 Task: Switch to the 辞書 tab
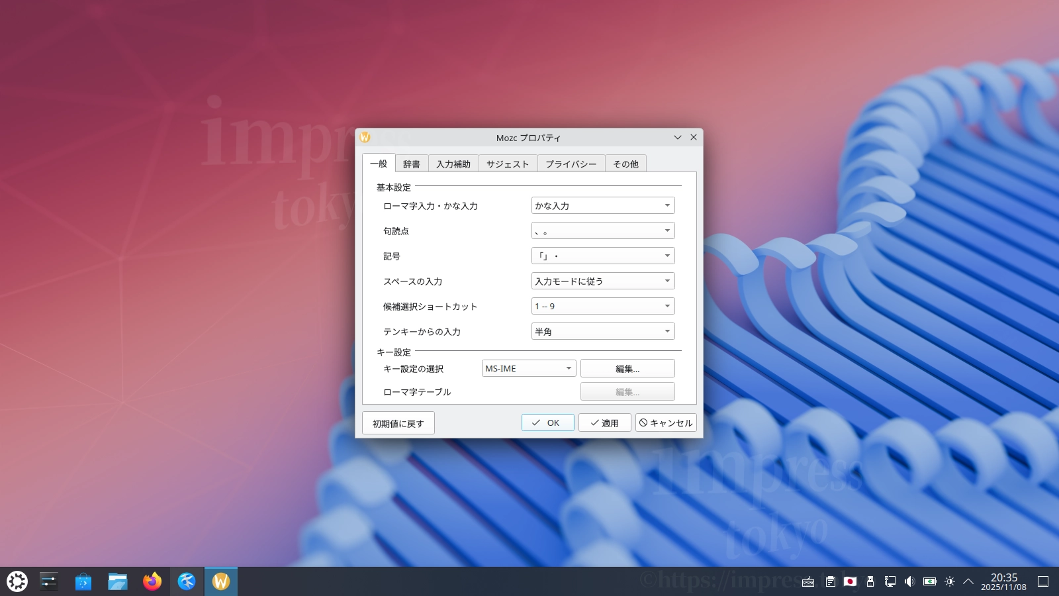(412, 164)
